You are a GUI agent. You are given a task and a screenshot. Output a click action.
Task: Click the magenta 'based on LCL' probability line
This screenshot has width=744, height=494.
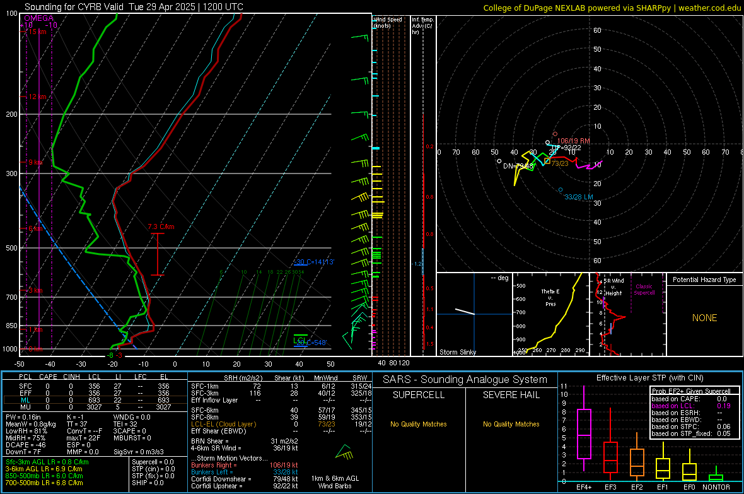[691, 406]
